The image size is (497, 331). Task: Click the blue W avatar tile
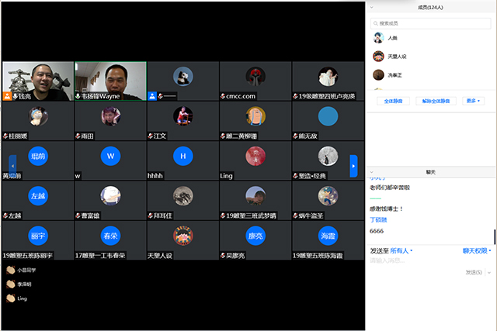[x=110, y=156]
